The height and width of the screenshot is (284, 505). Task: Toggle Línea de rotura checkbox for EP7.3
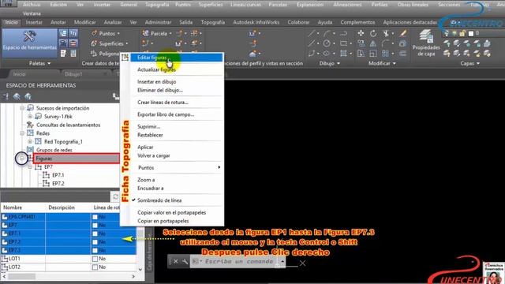pos(95,251)
